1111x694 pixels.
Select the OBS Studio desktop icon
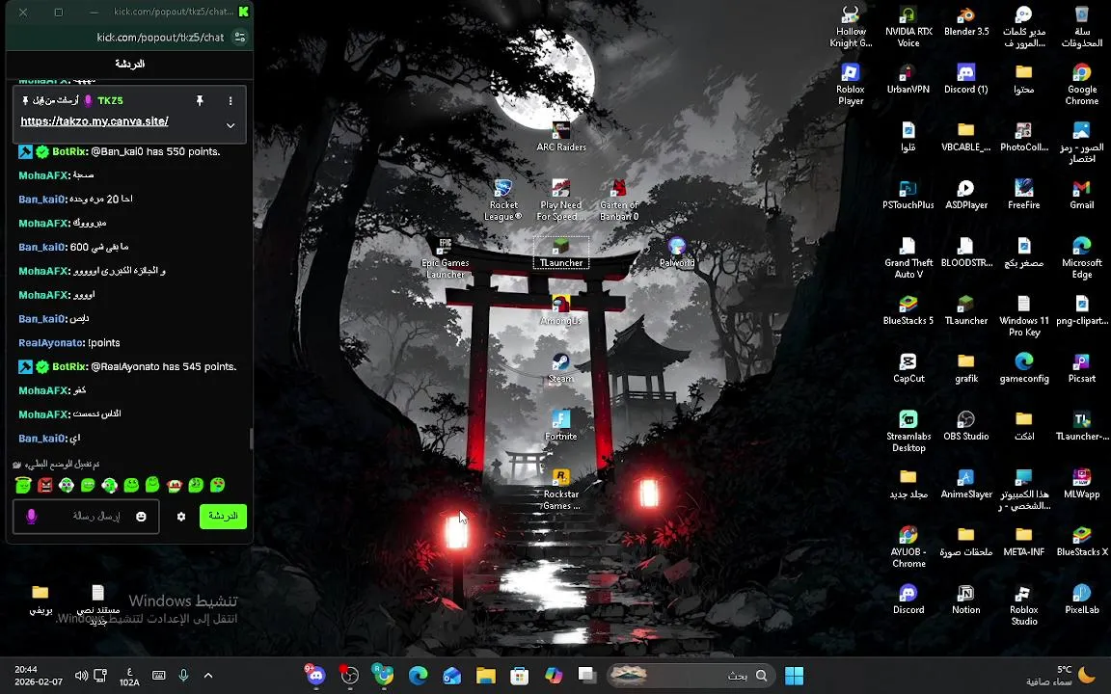tap(965, 426)
